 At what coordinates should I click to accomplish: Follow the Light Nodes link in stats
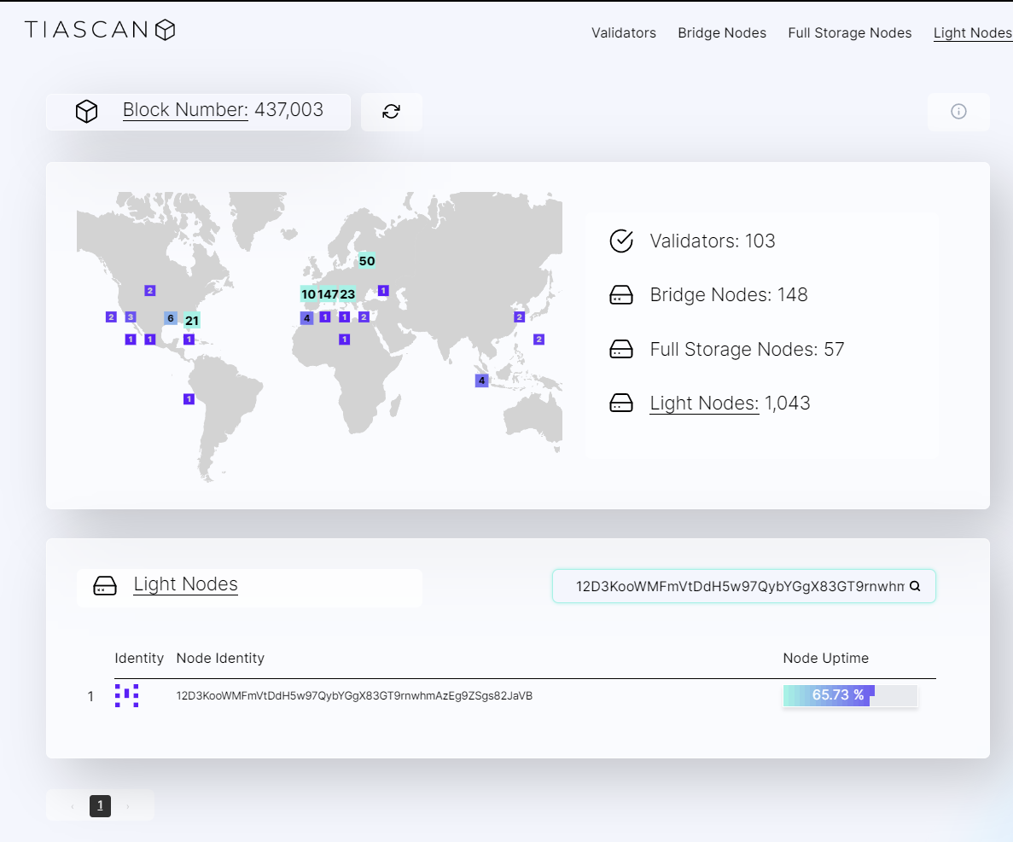pos(704,403)
